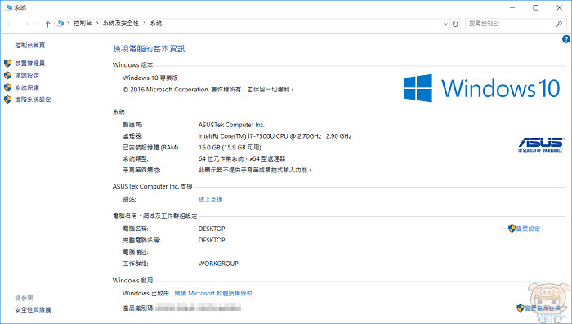
Task: Open 安全性與維護 link
Action: click(33, 310)
